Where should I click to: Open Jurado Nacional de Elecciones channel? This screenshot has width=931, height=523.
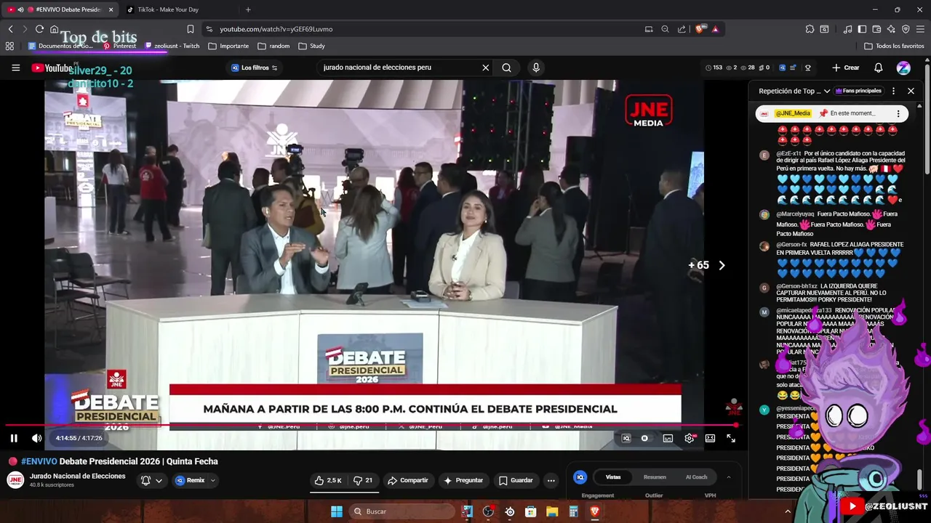coord(77,477)
